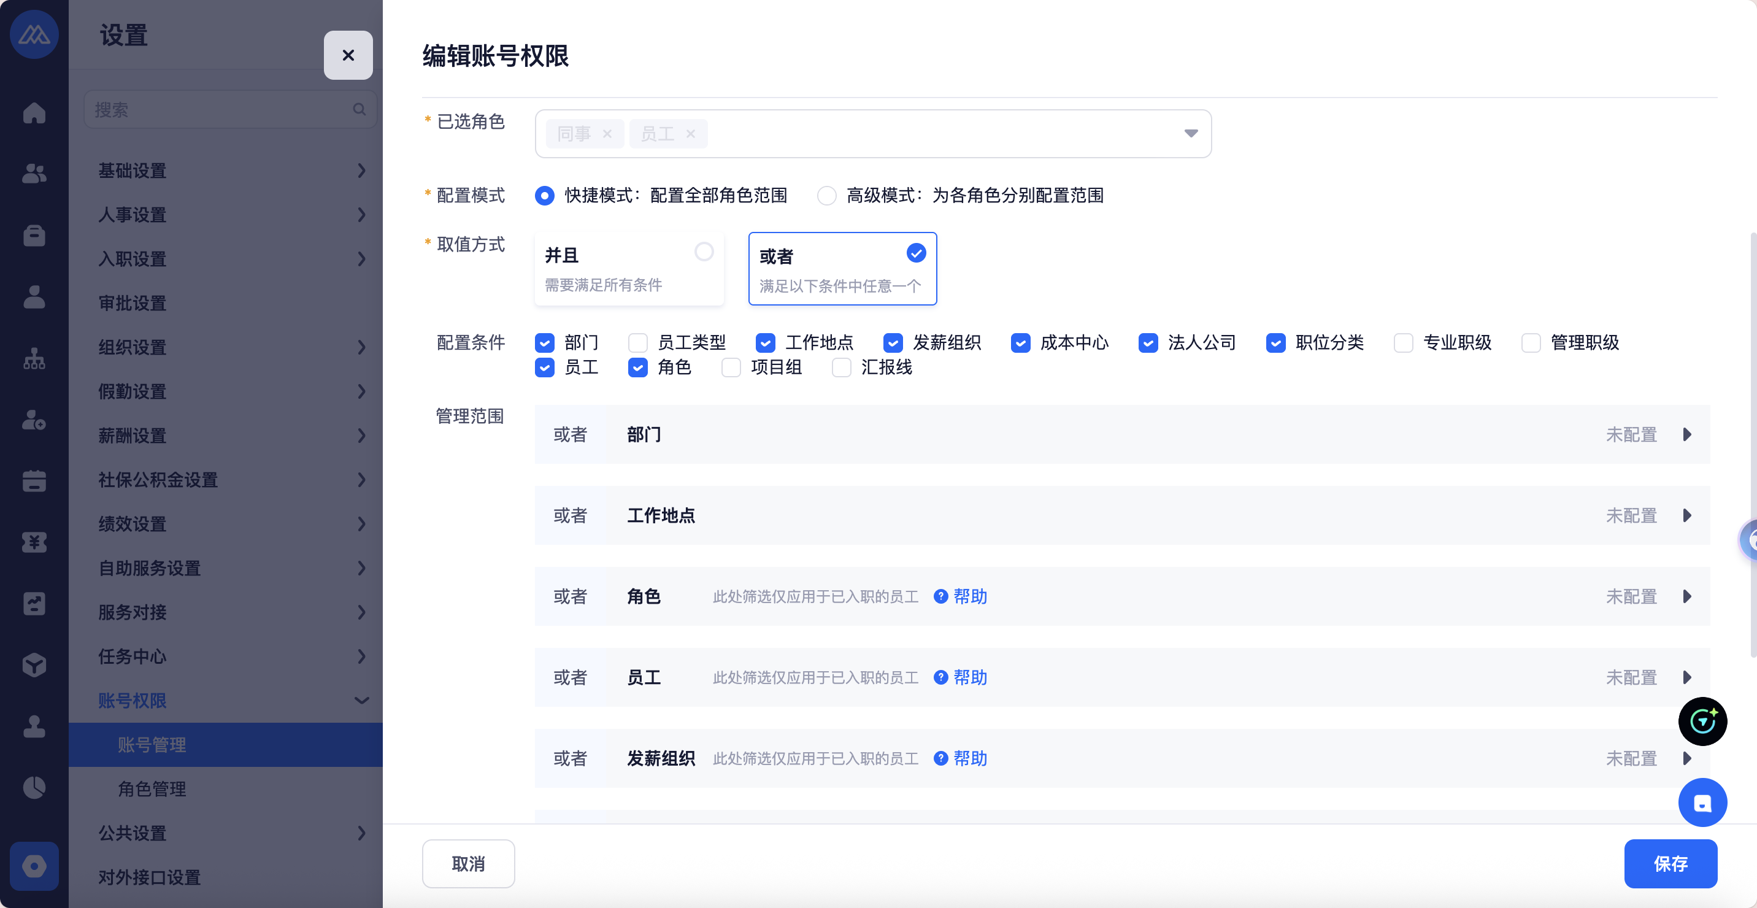This screenshot has height=908, width=1757.
Task: Remove the 同事 role tag
Action: pyautogui.click(x=607, y=134)
